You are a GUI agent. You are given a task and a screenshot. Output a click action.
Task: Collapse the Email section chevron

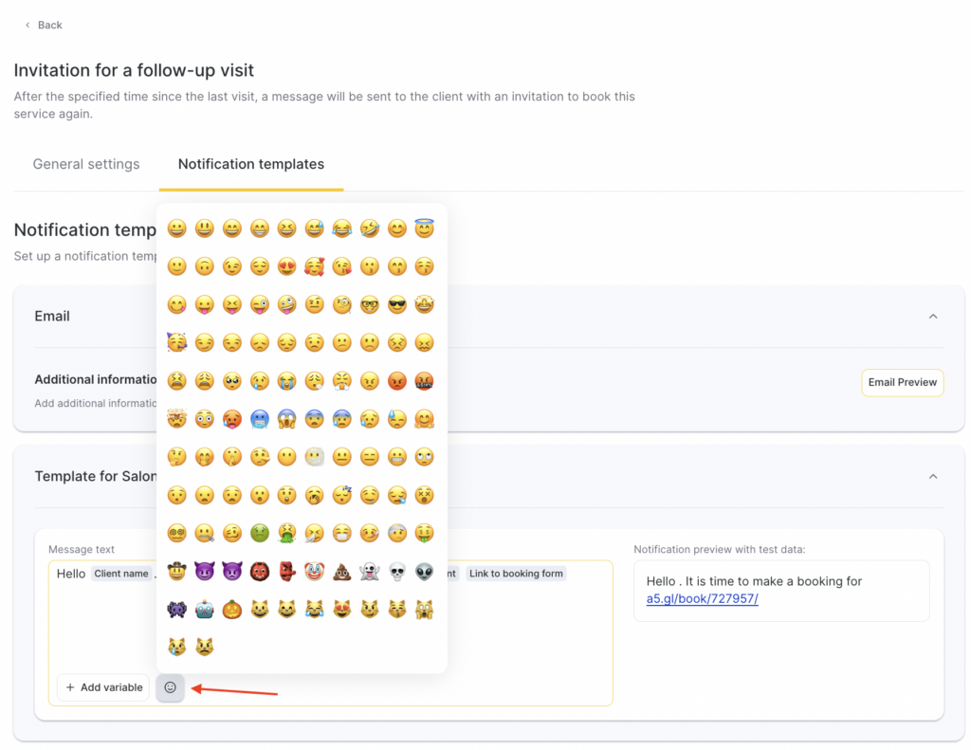(x=933, y=317)
